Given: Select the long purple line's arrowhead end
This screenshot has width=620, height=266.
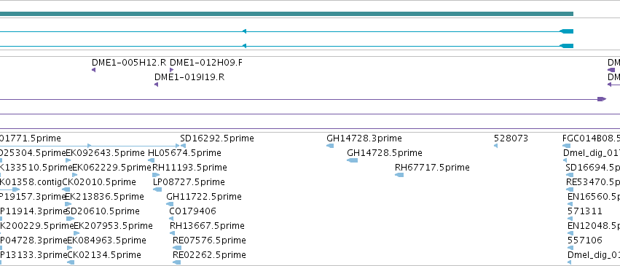Looking at the screenshot, I should [602, 99].
